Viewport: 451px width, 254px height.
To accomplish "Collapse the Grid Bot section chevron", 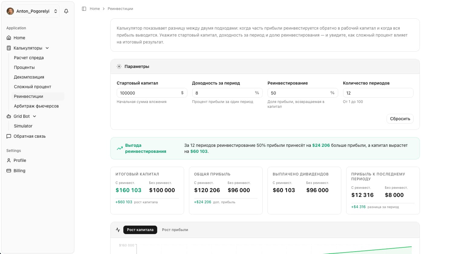I will coord(34,116).
